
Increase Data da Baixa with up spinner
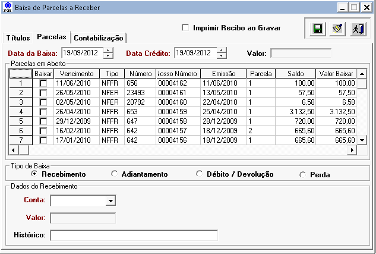click(108, 50)
